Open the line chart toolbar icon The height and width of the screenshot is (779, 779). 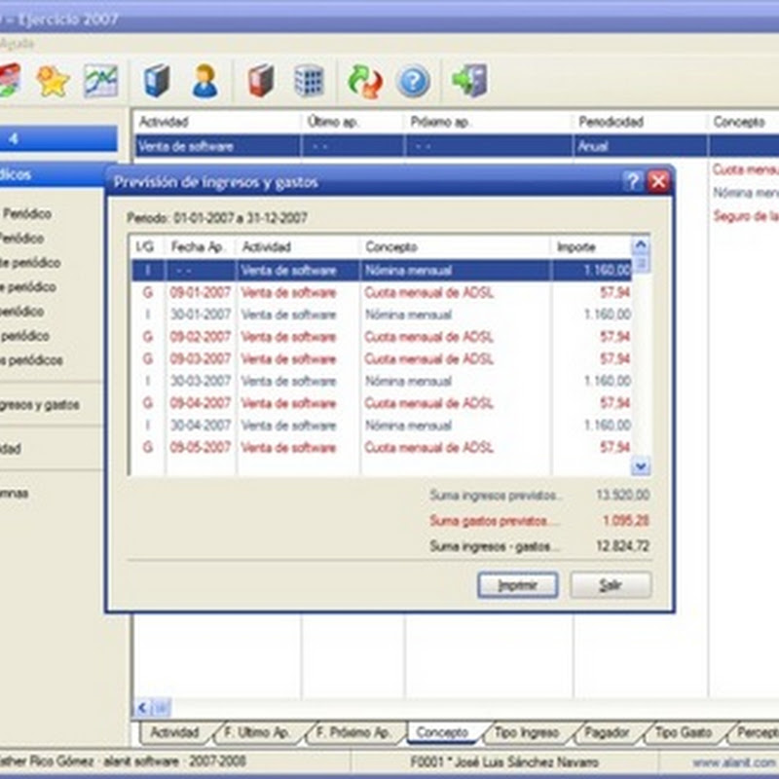(101, 81)
